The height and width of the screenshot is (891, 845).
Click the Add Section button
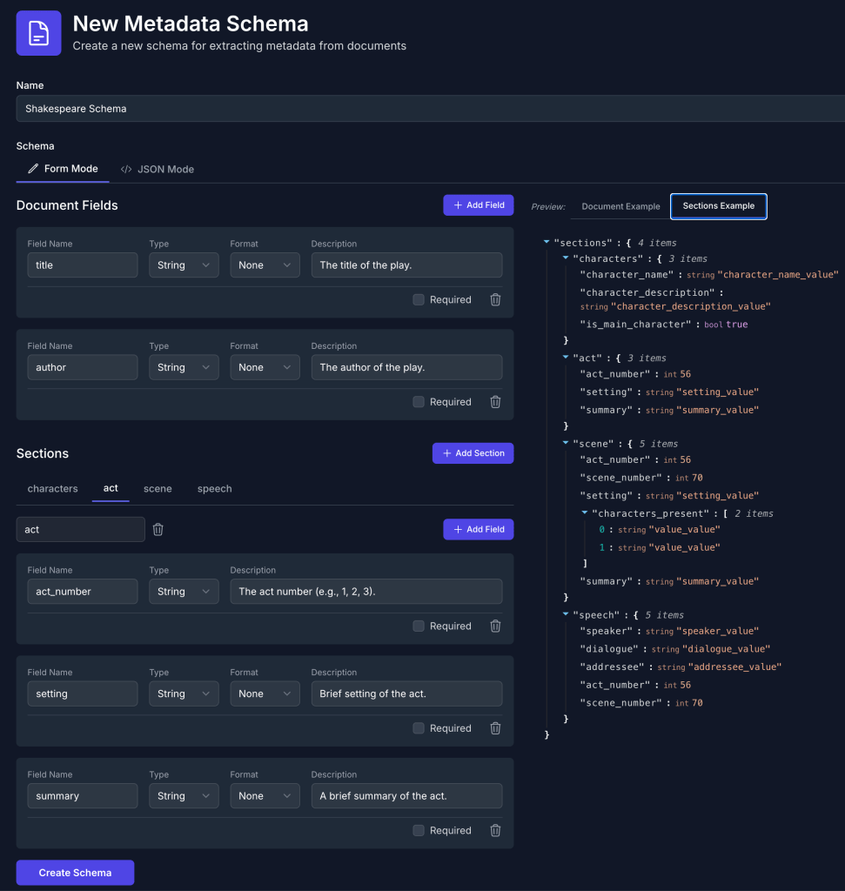[473, 453]
